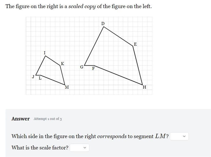Click vertex H label on the grid
Viewport: 211px width, 157px height.
coord(144,87)
